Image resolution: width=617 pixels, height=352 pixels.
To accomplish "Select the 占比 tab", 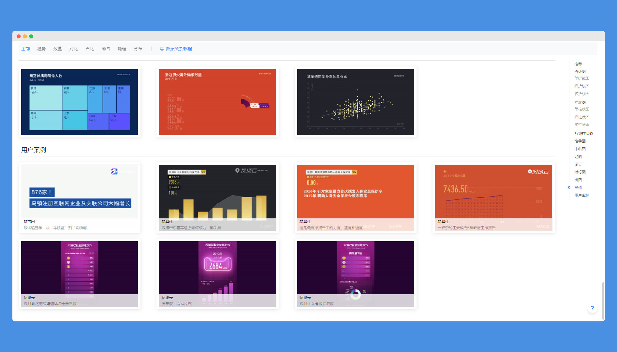I will pos(90,49).
